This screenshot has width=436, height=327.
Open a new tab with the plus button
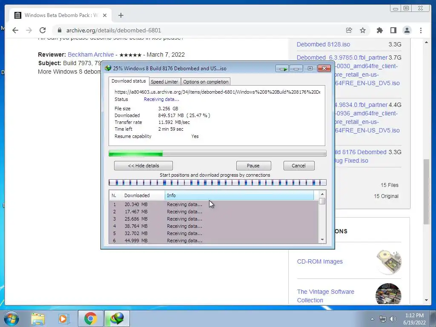(x=120, y=15)
